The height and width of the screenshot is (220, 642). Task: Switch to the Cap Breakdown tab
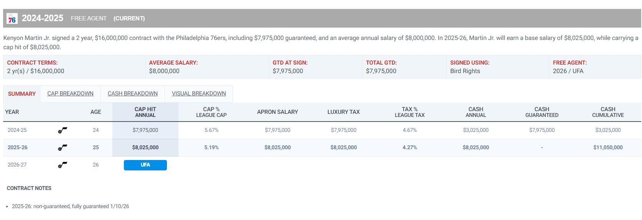pos(70,93)
